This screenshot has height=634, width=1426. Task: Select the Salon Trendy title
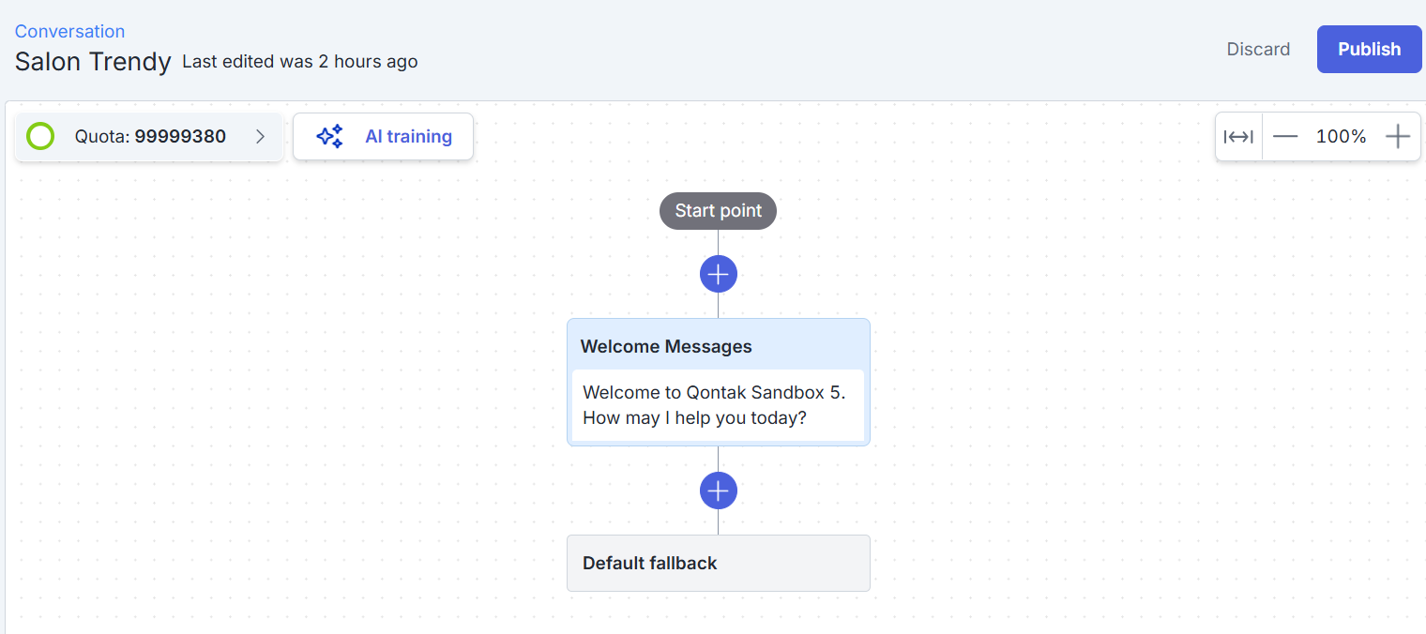93,62
